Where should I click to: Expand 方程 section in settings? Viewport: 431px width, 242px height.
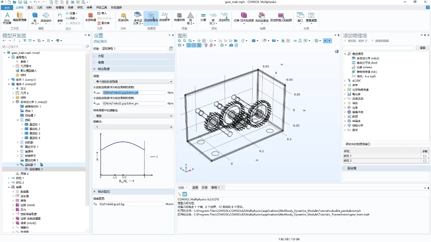pyautogui.click(x=134, y=56)
